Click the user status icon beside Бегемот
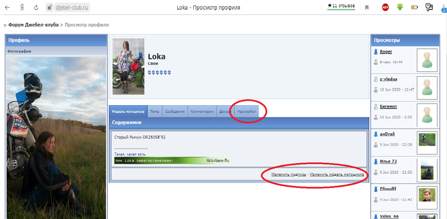447x219 pixels. [376, 106]
